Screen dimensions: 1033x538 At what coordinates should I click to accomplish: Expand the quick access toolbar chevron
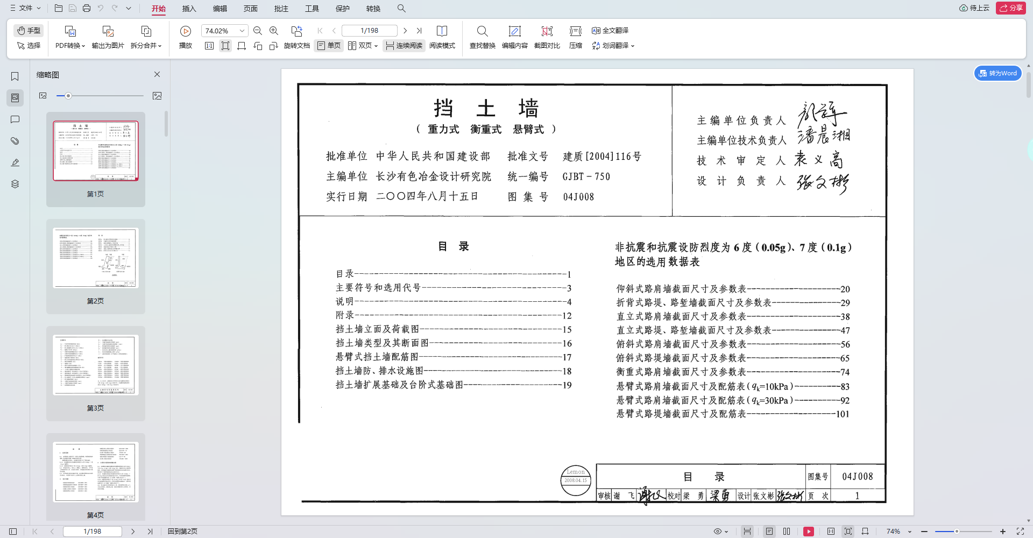coord(129,8)
